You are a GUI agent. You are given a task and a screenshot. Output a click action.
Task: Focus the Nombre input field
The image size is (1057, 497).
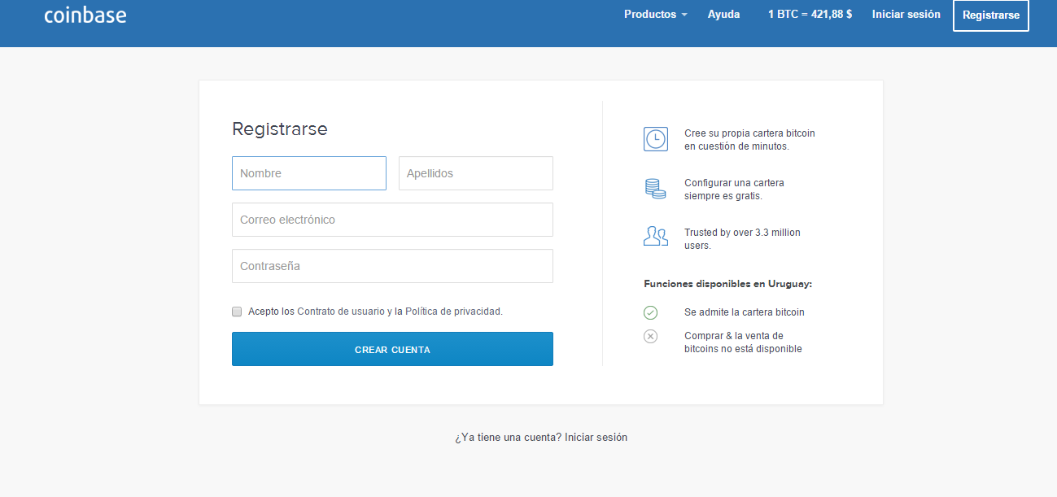[309, 173]
